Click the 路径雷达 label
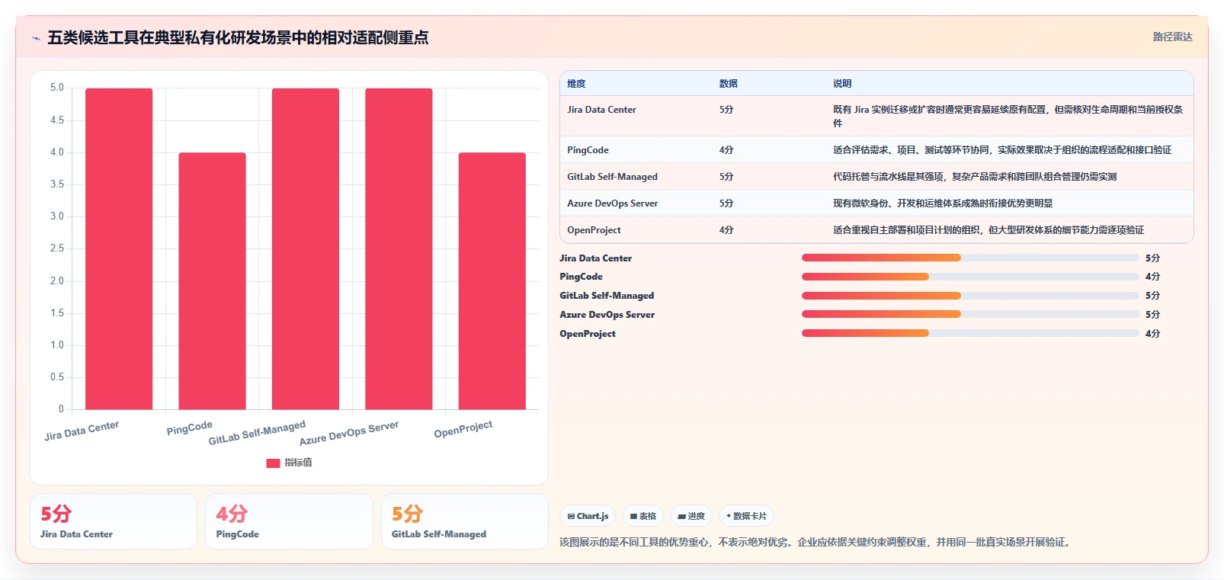 click(1172, 37)
